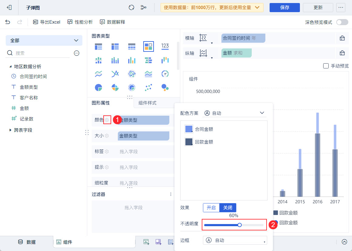Open 性能分析 in the toolbar

(80, 22)
